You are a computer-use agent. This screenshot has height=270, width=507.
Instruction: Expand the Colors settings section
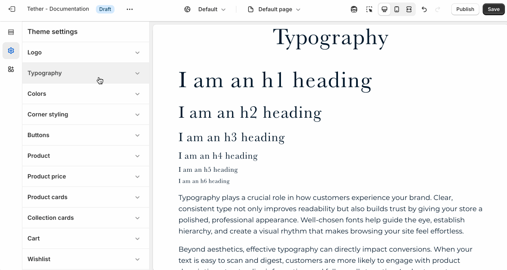click(x=86, y=94)
